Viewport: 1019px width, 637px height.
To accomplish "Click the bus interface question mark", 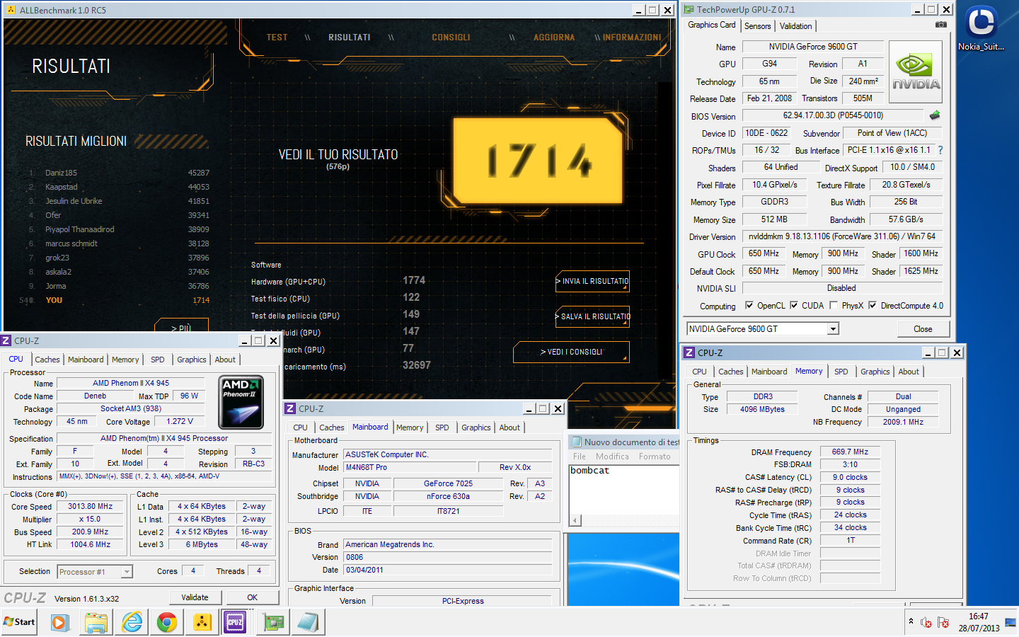I will coord(940,150).
